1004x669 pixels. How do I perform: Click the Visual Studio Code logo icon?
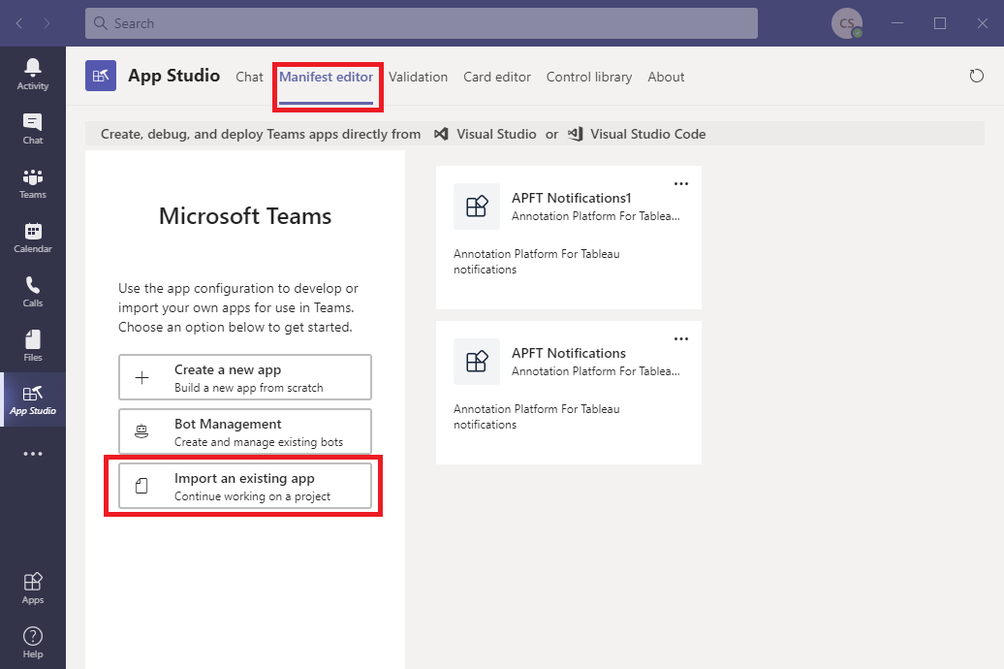pos(575,134)
